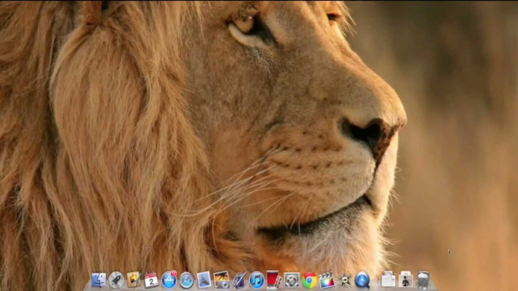This screenshot has width=518, height=291.
Task: Open the Calendar app in Dock
Action: [151, 280]
